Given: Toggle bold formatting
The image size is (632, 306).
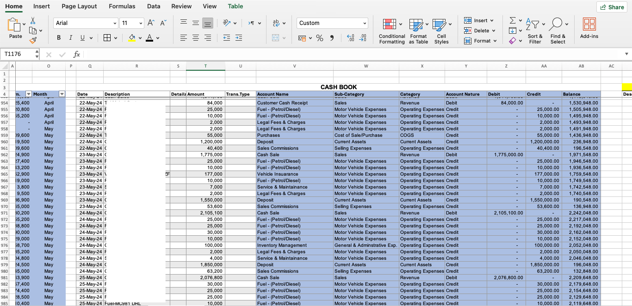Looking at the screenshot, I should tap(59, 37).
